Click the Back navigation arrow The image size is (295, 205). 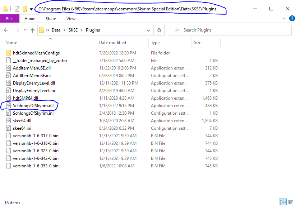6,30
